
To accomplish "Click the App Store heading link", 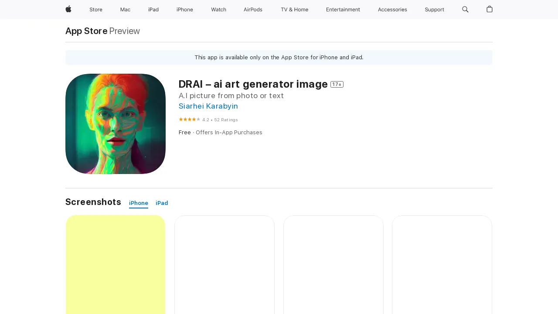I will click(x=86, y=31).
